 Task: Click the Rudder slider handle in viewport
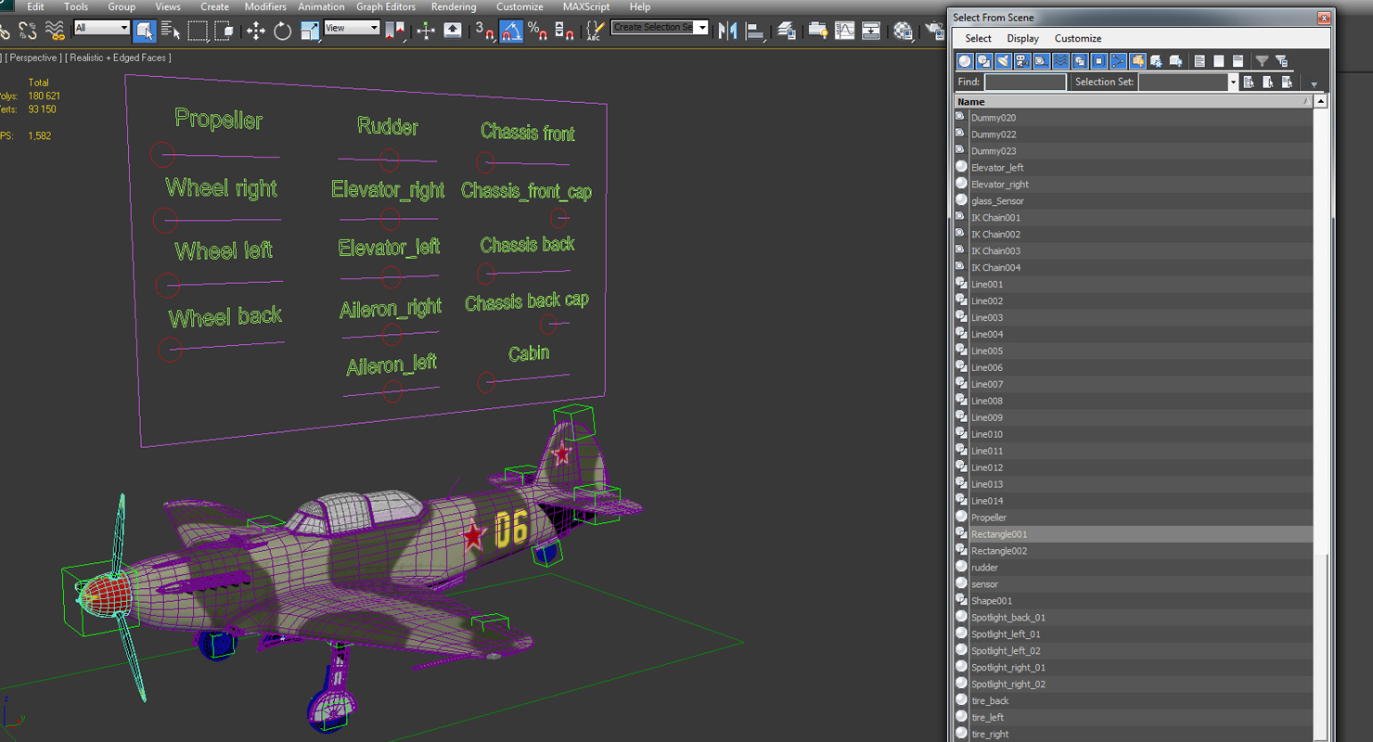coord(390,161)
